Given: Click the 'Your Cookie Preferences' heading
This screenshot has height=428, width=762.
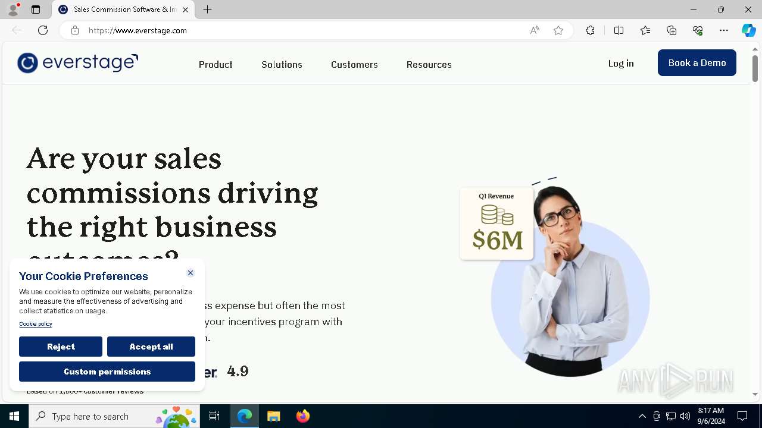Looking at the screenshot, I should pyautogui.click(x=83, y=276).
